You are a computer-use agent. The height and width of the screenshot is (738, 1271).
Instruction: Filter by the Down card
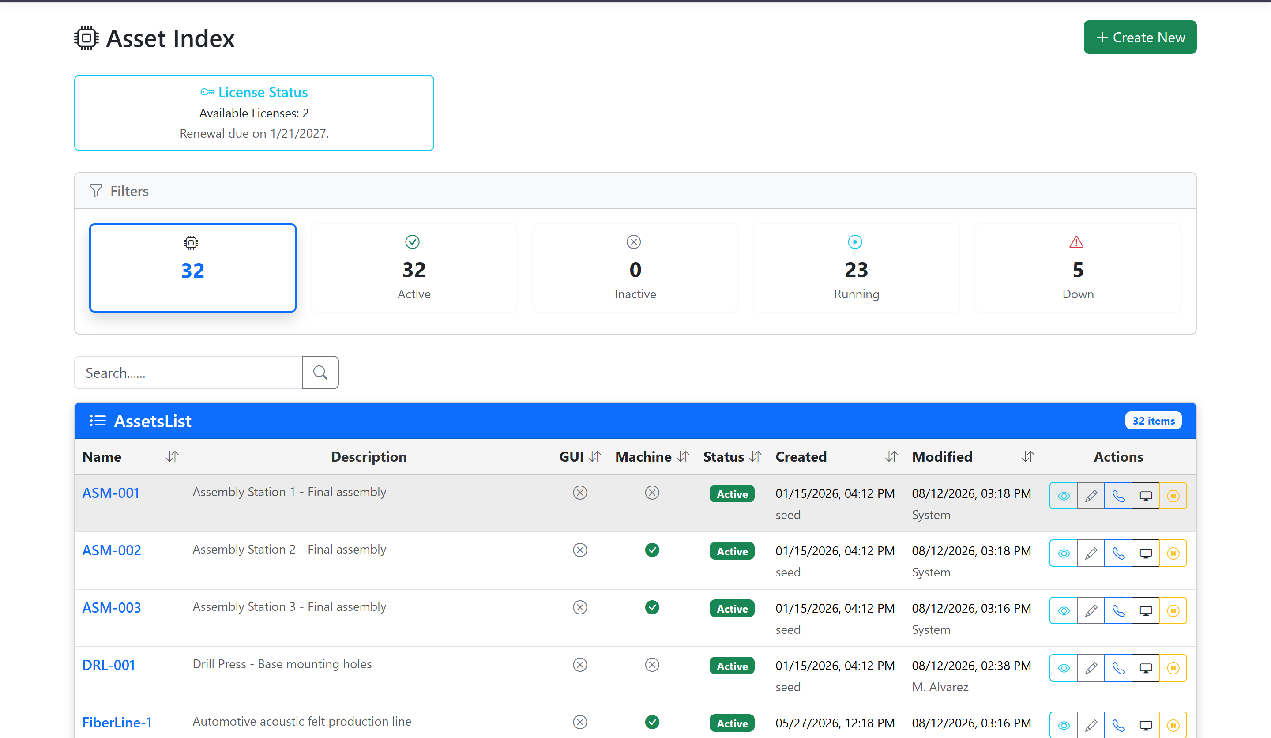(1078, 268)
